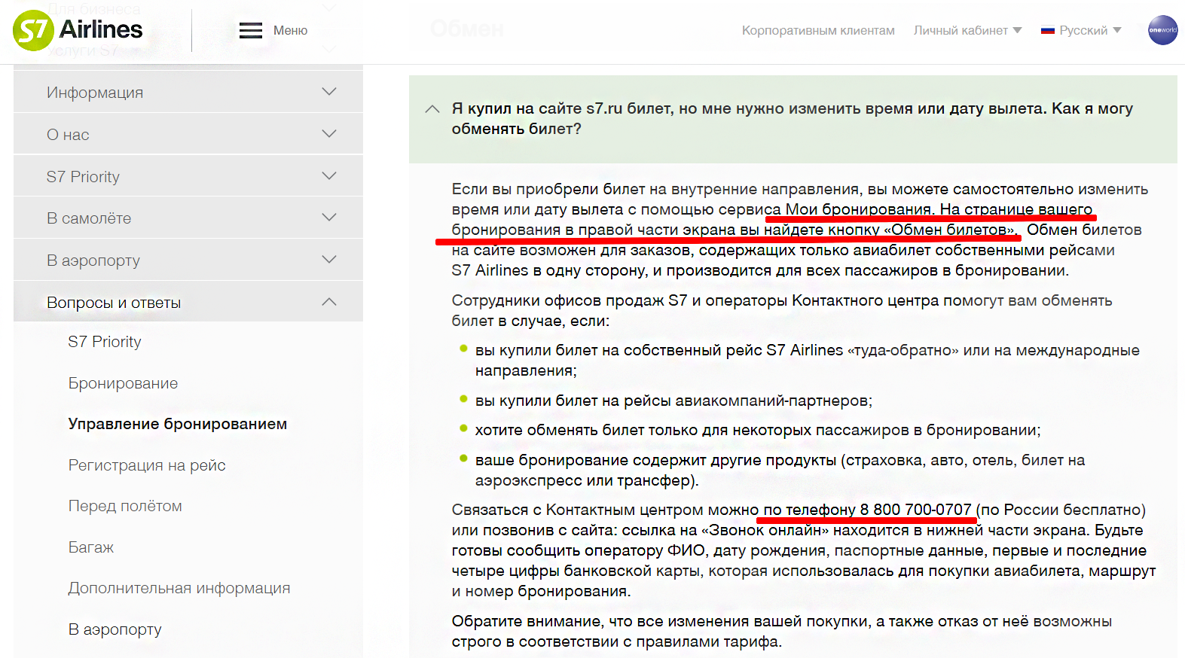
Task: Expand the S7 Priority section chevron
Action: [x=329, y=176]
